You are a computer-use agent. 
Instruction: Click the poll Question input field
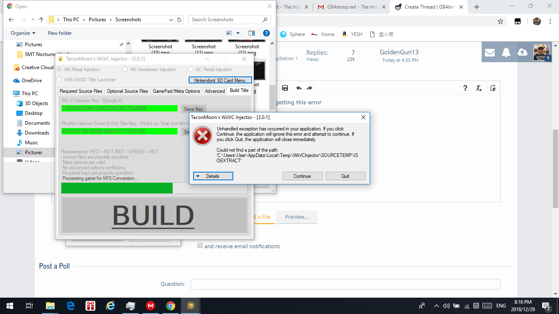tap(346, 284)
